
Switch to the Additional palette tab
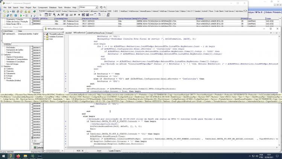point(50,11)
